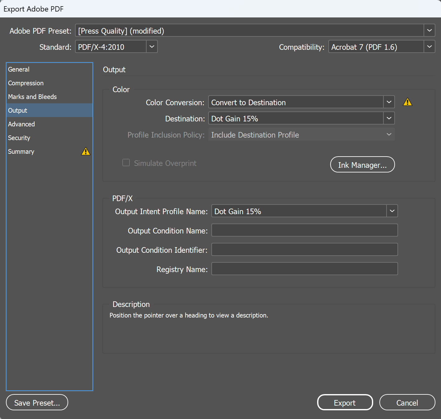Toggle the Simulate Overprint checkbox

point(126,163)
